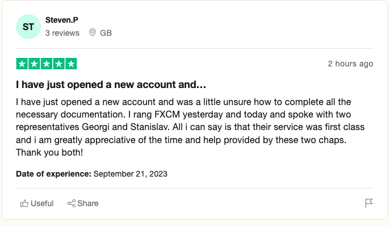The width and height of the screenshot is (390, 226).
Task: Click the first green rating star
Action: pos(22,64)
